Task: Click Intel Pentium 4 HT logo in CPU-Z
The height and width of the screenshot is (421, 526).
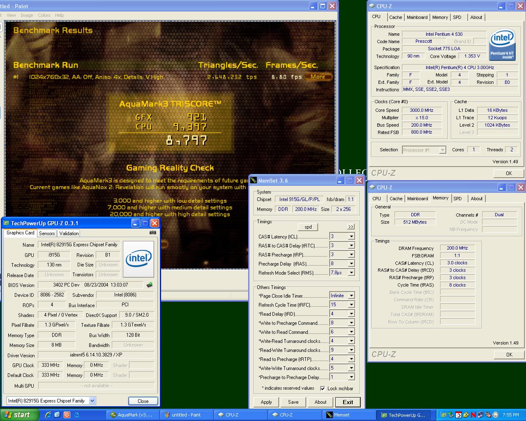Action: (502, 44)
